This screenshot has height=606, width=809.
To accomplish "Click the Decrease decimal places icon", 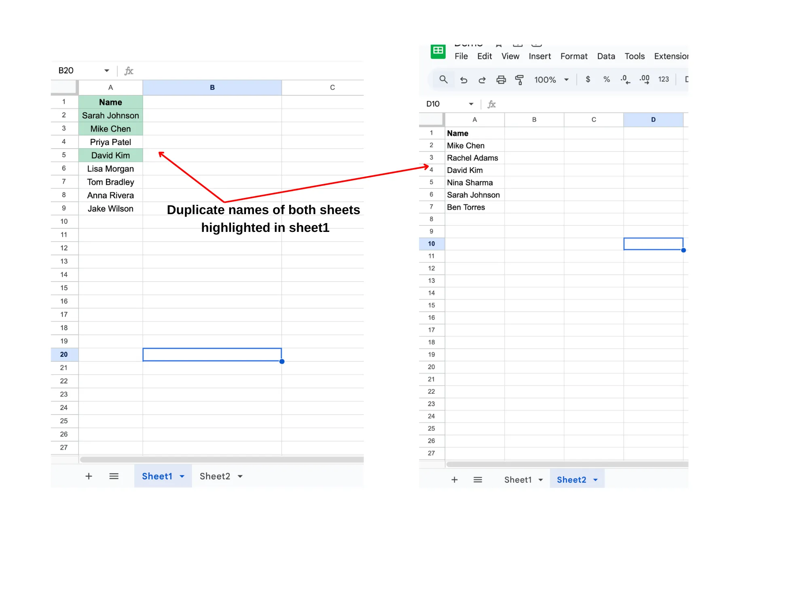I will (x=625, y=80).
